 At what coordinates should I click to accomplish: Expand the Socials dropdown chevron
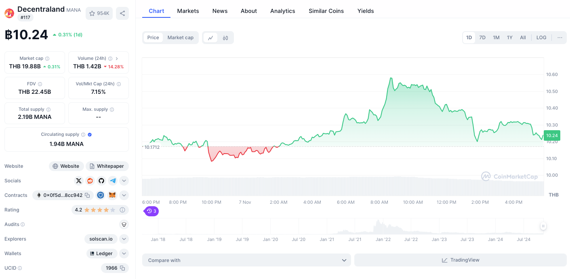(x=124, y=181)
